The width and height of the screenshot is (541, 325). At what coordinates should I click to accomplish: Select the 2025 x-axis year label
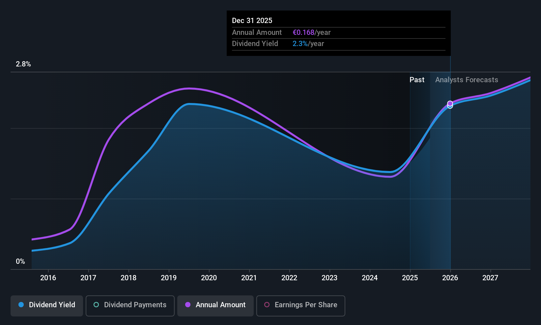[x=410, y=278]
